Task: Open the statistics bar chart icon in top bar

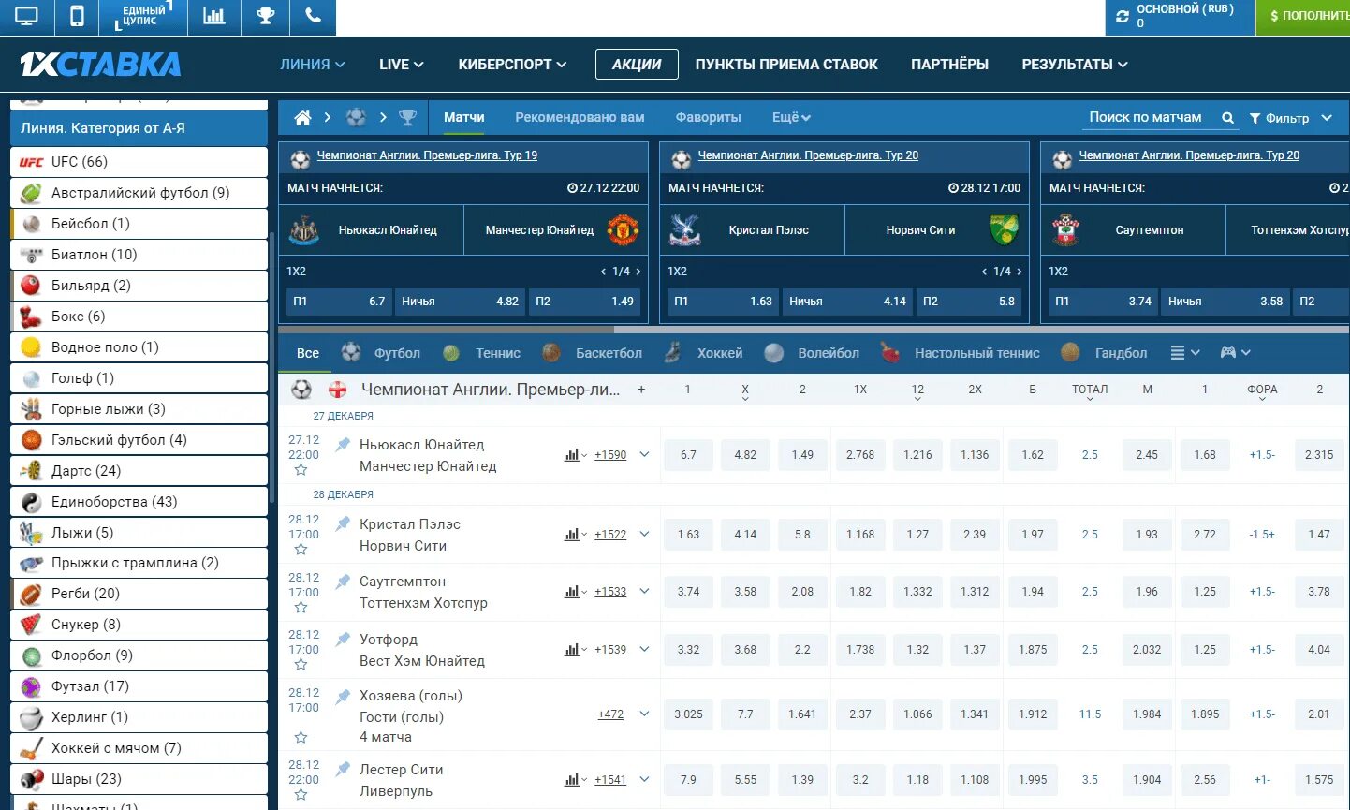Action: point(214,16)
